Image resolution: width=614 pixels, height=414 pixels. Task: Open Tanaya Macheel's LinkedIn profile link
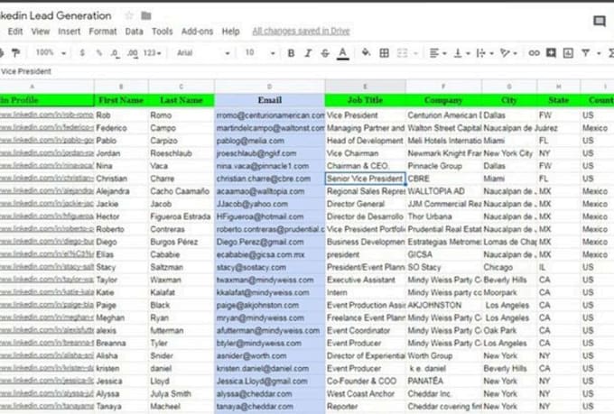point(47,406)
